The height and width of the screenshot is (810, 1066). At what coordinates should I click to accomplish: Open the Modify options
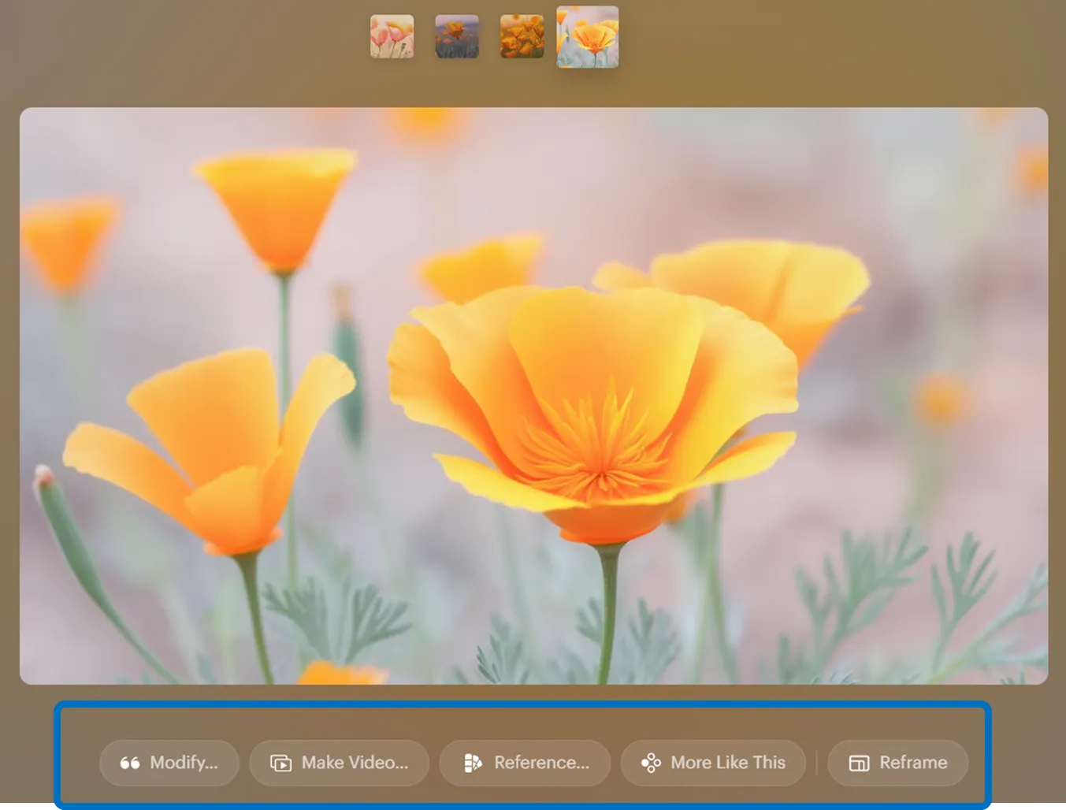click(169, 763)
